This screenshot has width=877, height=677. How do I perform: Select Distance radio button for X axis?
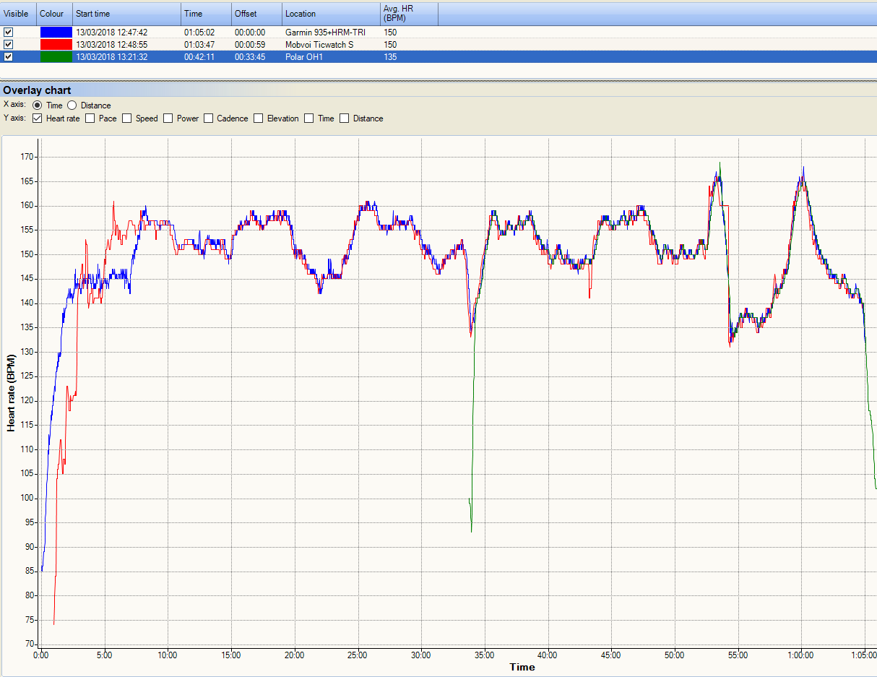tap(72, 105)
